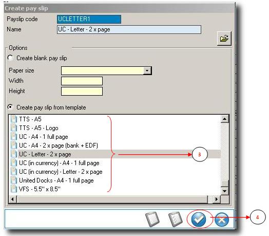The height and width of the screenshot is (236, 269).
Task: Click the horizontal scroll right arrow
Action: coord(217,199)
